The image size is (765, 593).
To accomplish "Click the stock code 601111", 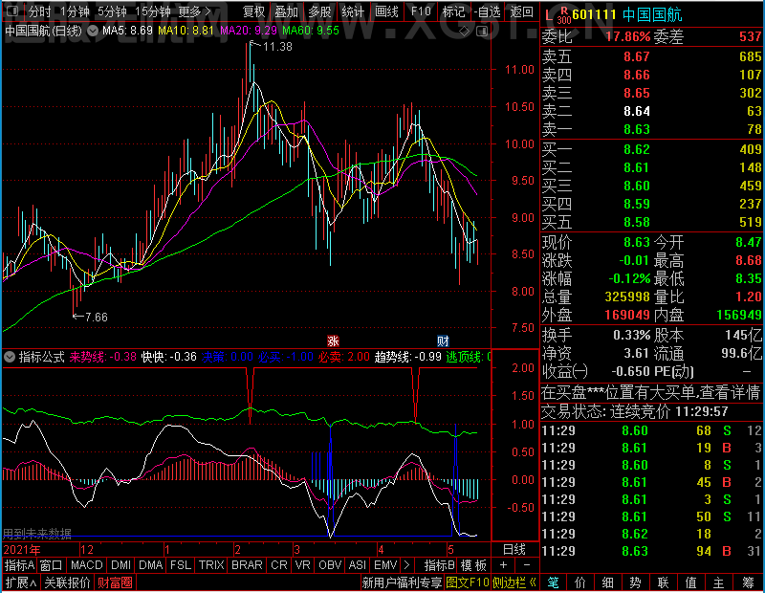I will [594, 14].
